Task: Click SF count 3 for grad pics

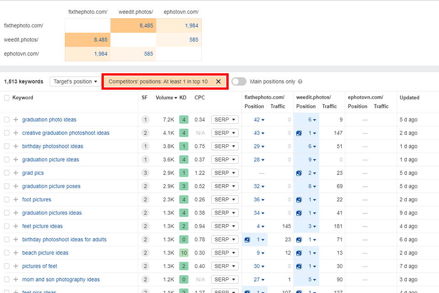Action: tap(145, 173)
